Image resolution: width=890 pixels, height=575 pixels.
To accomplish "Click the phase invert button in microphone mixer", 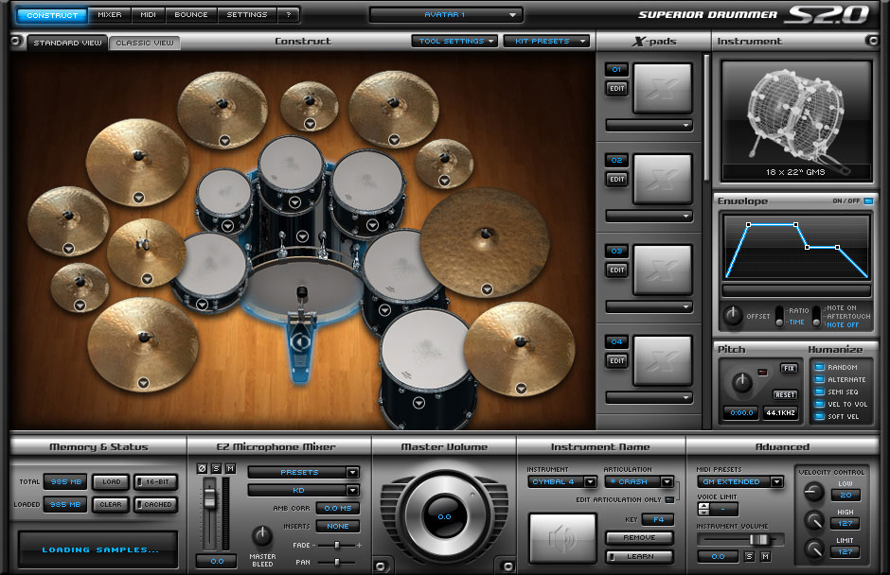I will click(x=201, y=470).
